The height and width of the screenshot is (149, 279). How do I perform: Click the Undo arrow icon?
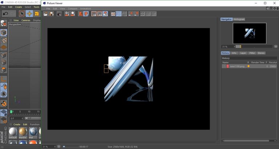[5, 14]
